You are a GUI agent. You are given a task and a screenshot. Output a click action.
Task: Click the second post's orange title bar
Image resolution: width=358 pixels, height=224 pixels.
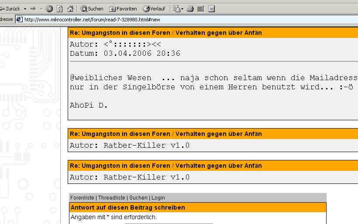pyautogui.click(x=213, y=134)
